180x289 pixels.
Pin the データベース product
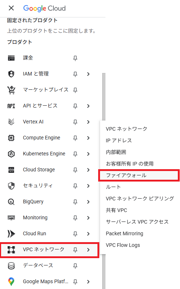pos(75,266)
